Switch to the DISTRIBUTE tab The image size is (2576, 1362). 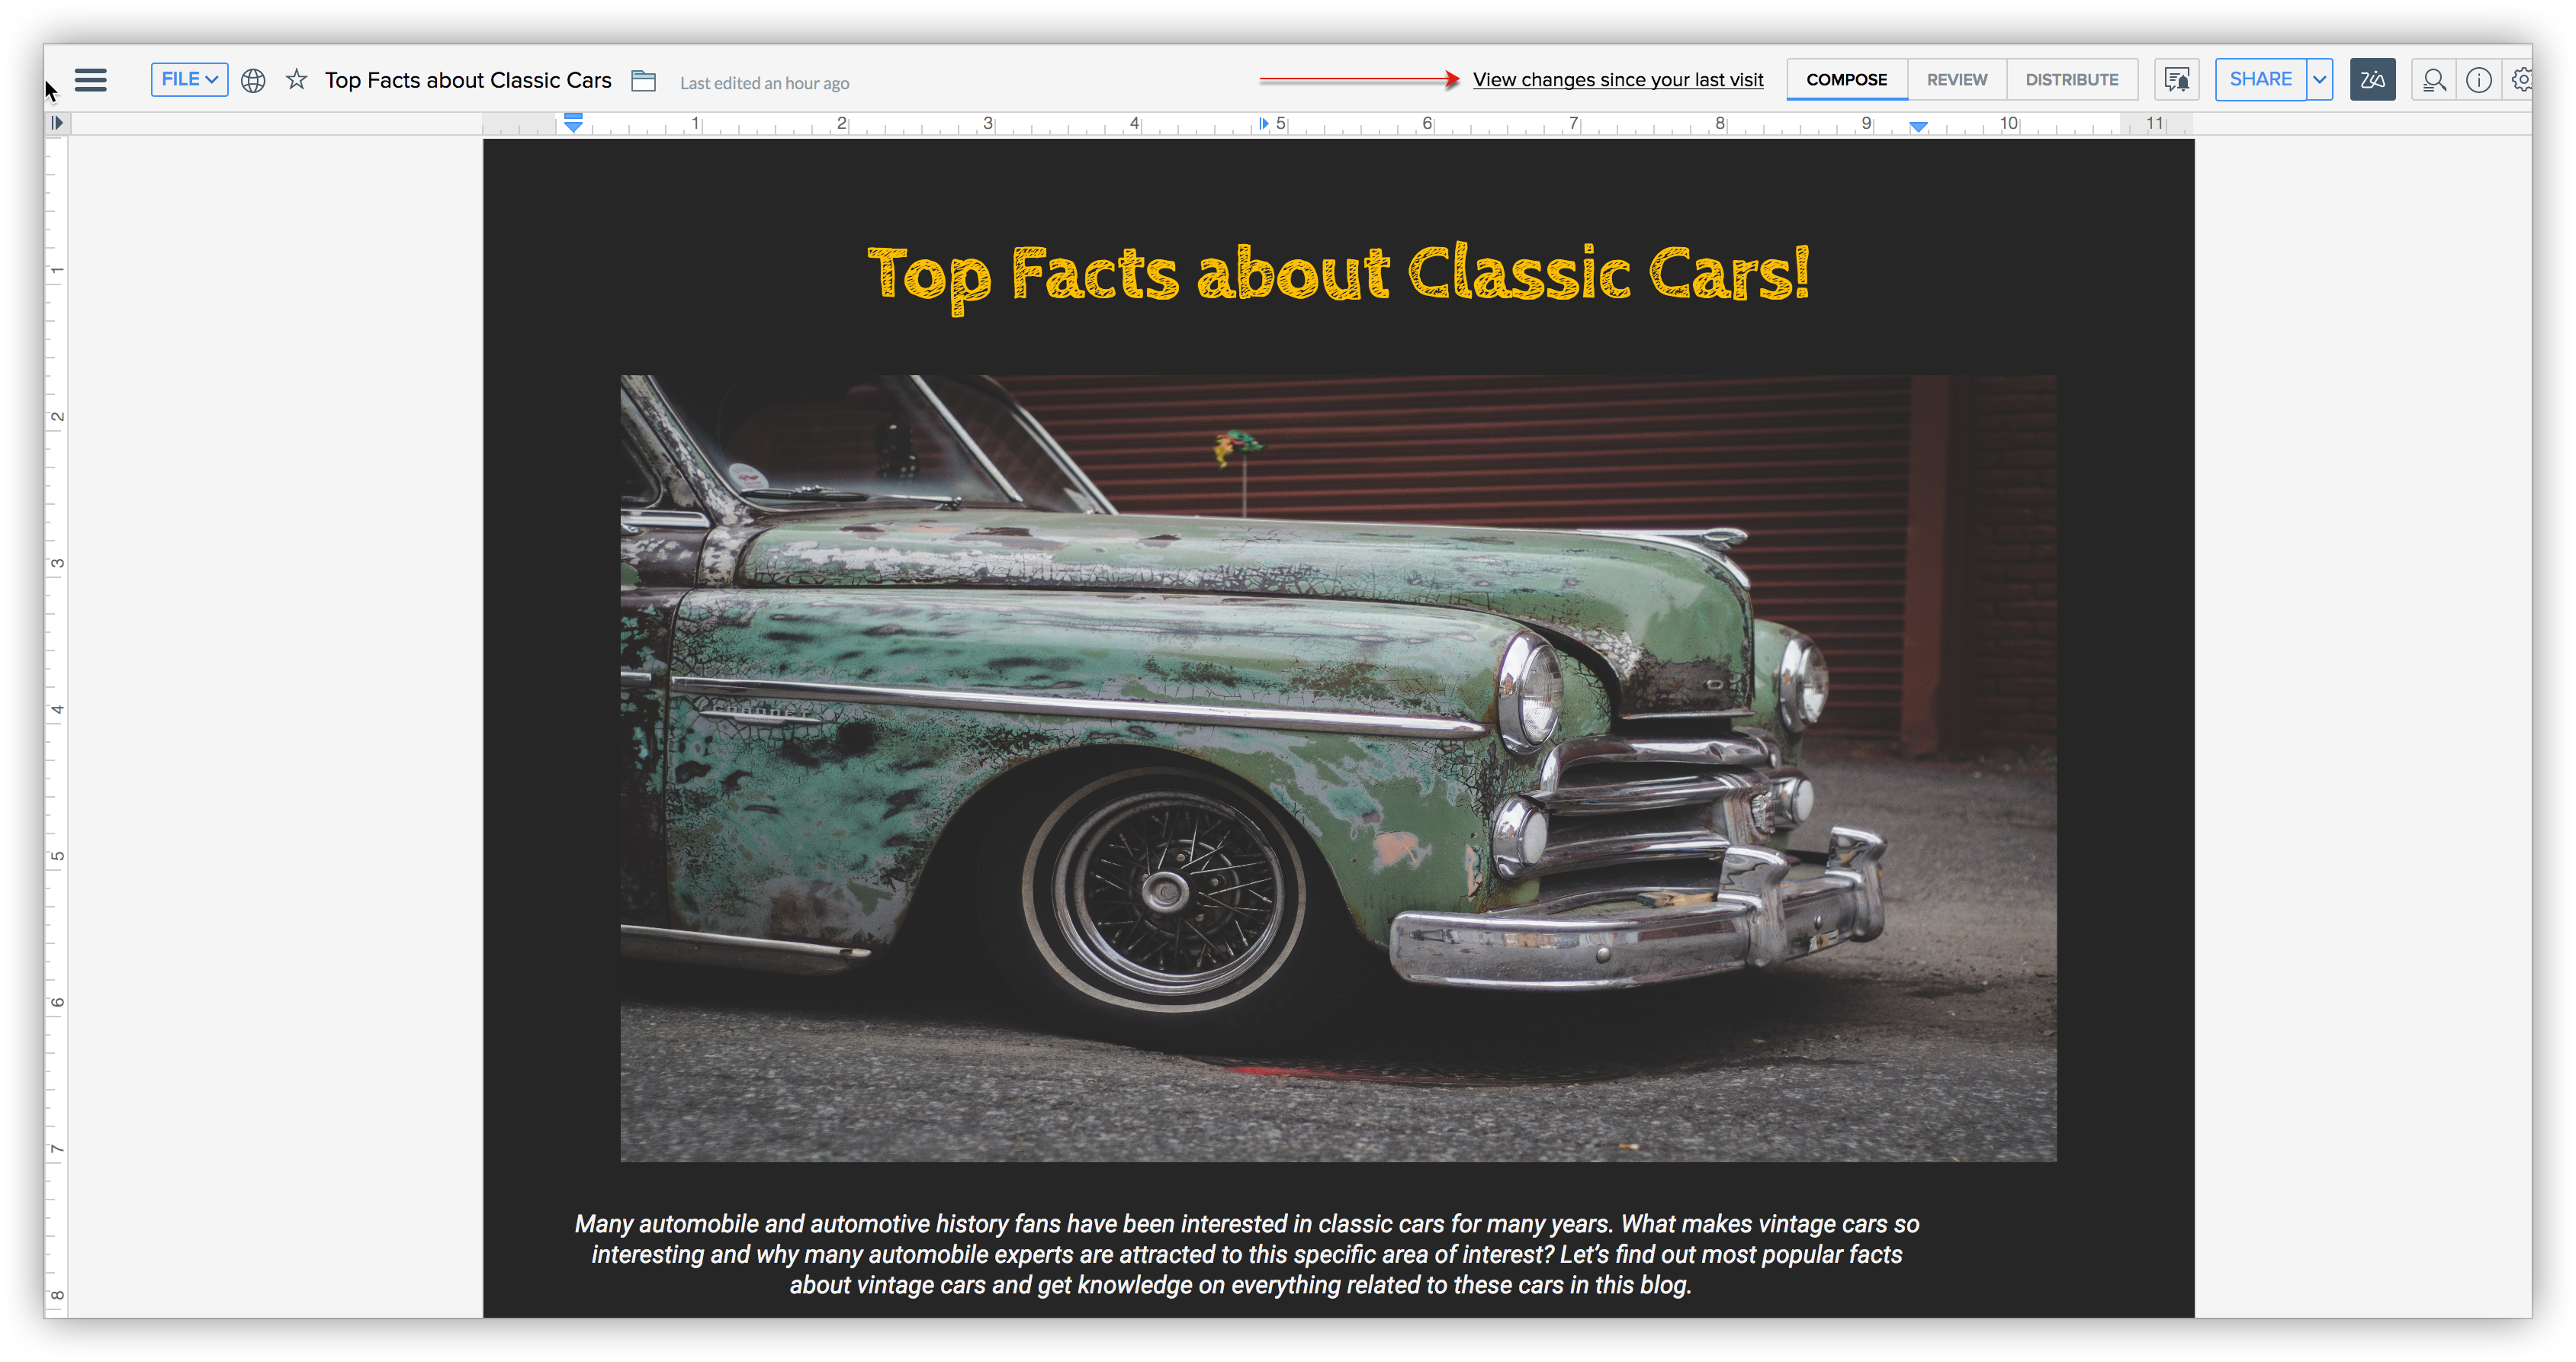tap(2071, 80)
